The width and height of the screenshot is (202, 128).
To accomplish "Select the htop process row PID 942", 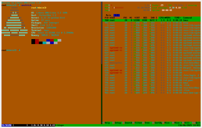I will pyautogui.click(x=151, y=23).
